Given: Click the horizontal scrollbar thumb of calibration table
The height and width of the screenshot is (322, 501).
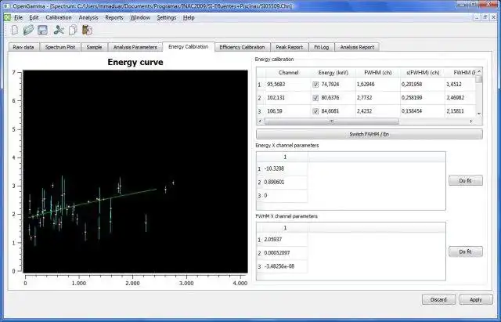Looking at the screenshot, I should [x=332, y=121].
